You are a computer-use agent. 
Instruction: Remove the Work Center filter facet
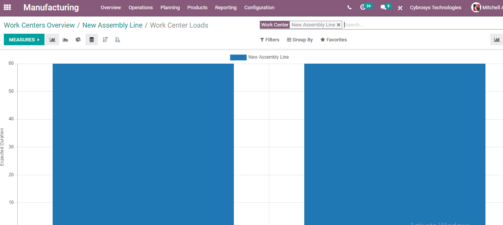point(338,25)
